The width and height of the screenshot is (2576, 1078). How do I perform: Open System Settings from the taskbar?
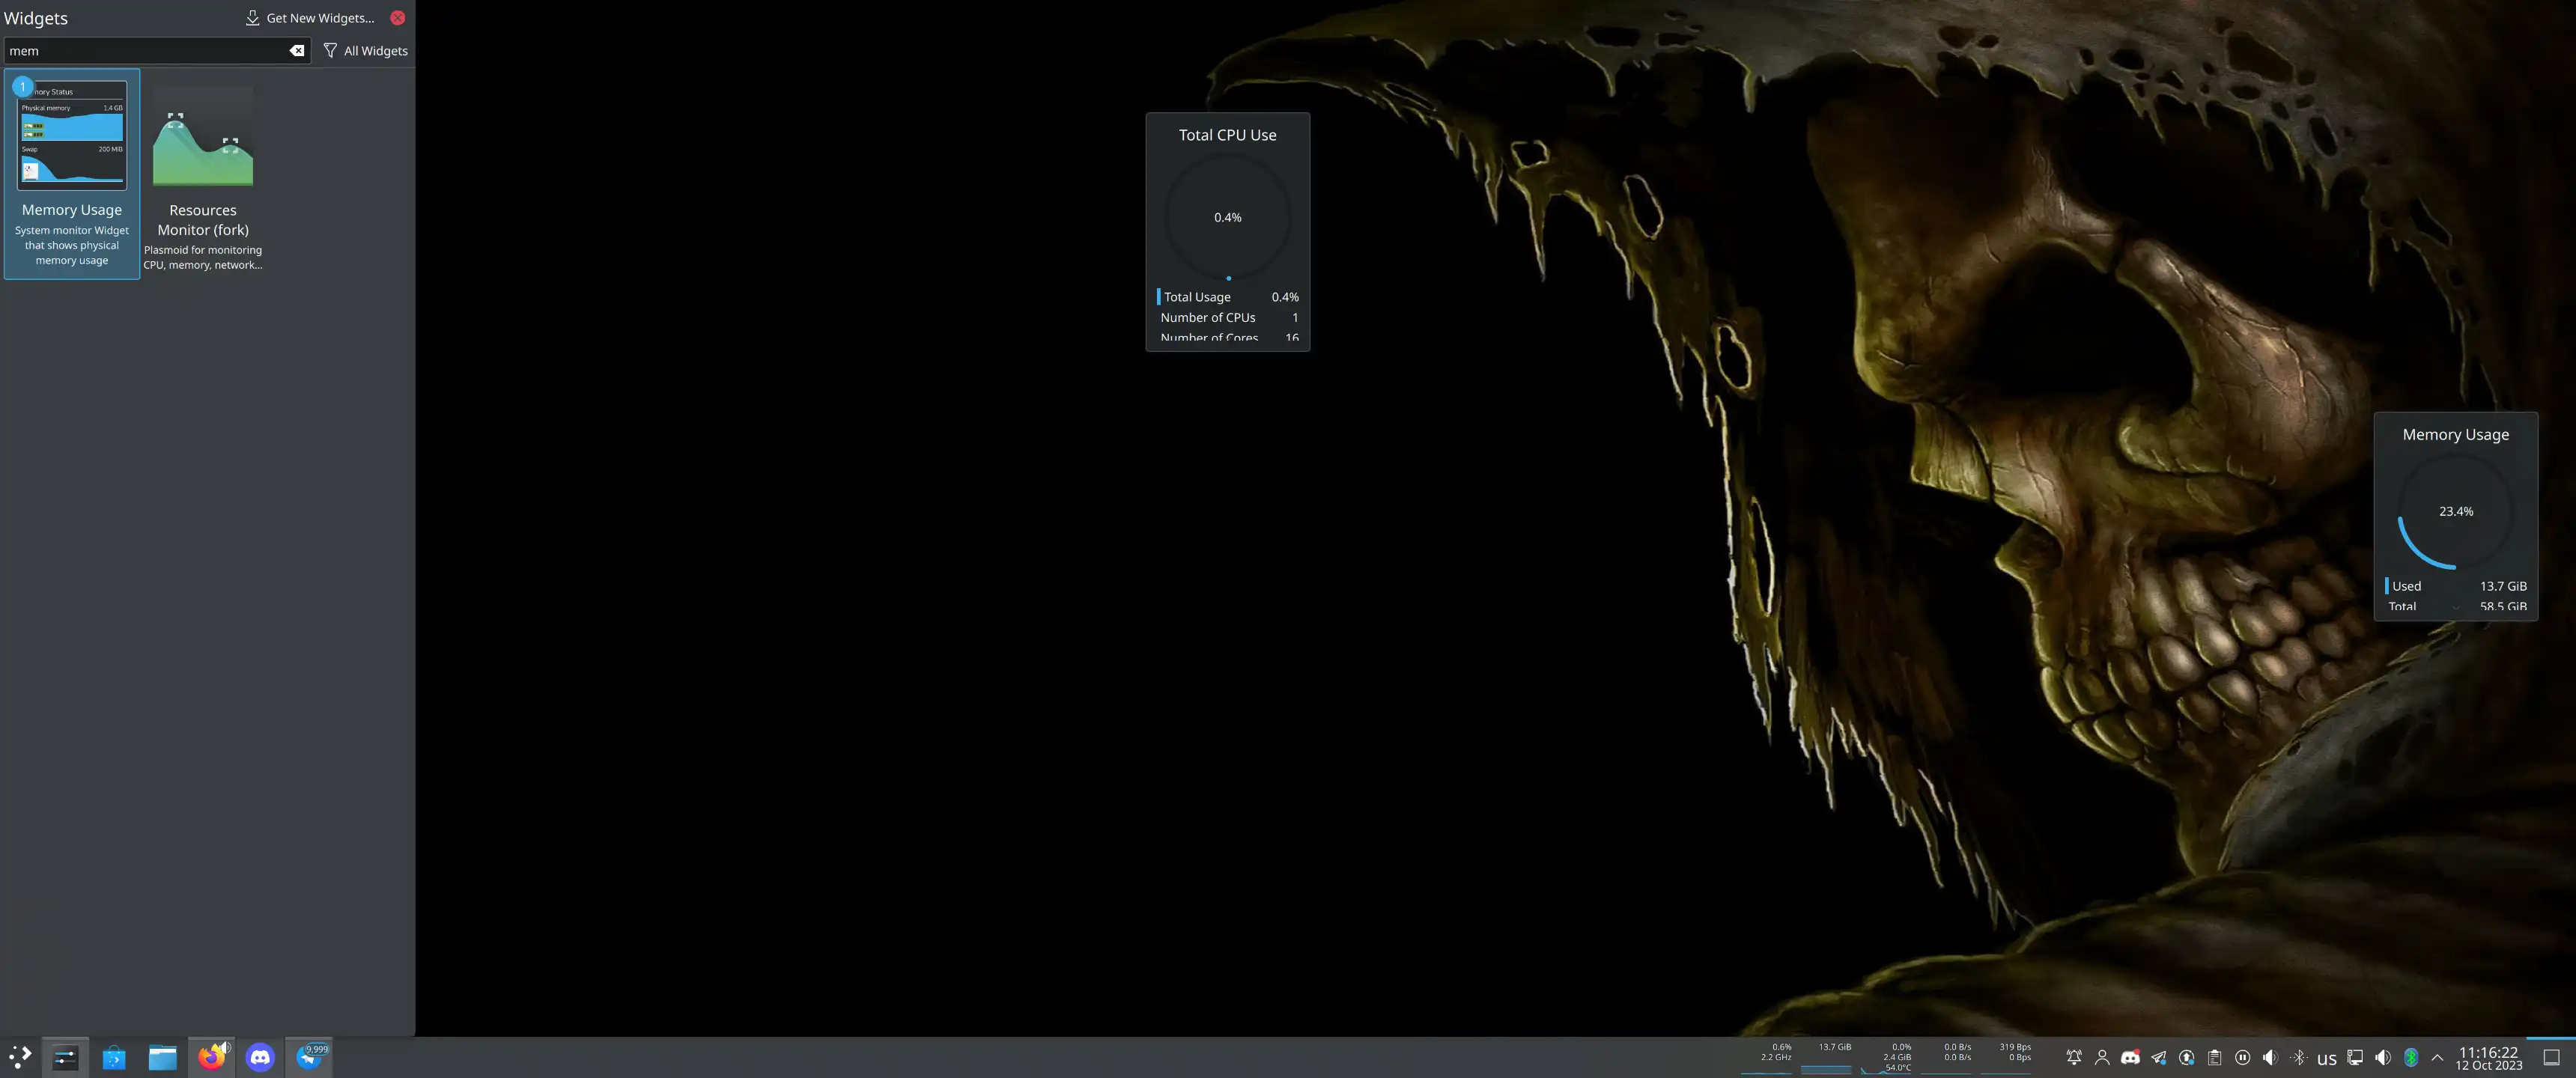65,1057
